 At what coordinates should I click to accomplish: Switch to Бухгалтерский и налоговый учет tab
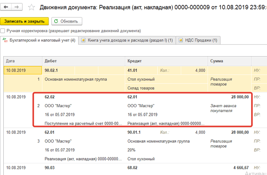click(41, 40)
